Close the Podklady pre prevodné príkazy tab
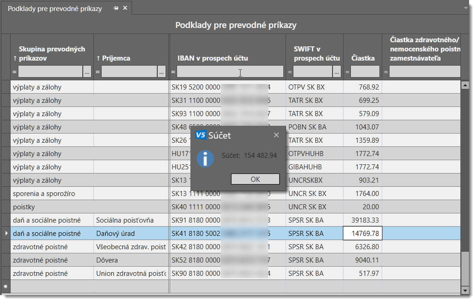The width and height of the screenshot is (476, 302). [x=125, y=8]
